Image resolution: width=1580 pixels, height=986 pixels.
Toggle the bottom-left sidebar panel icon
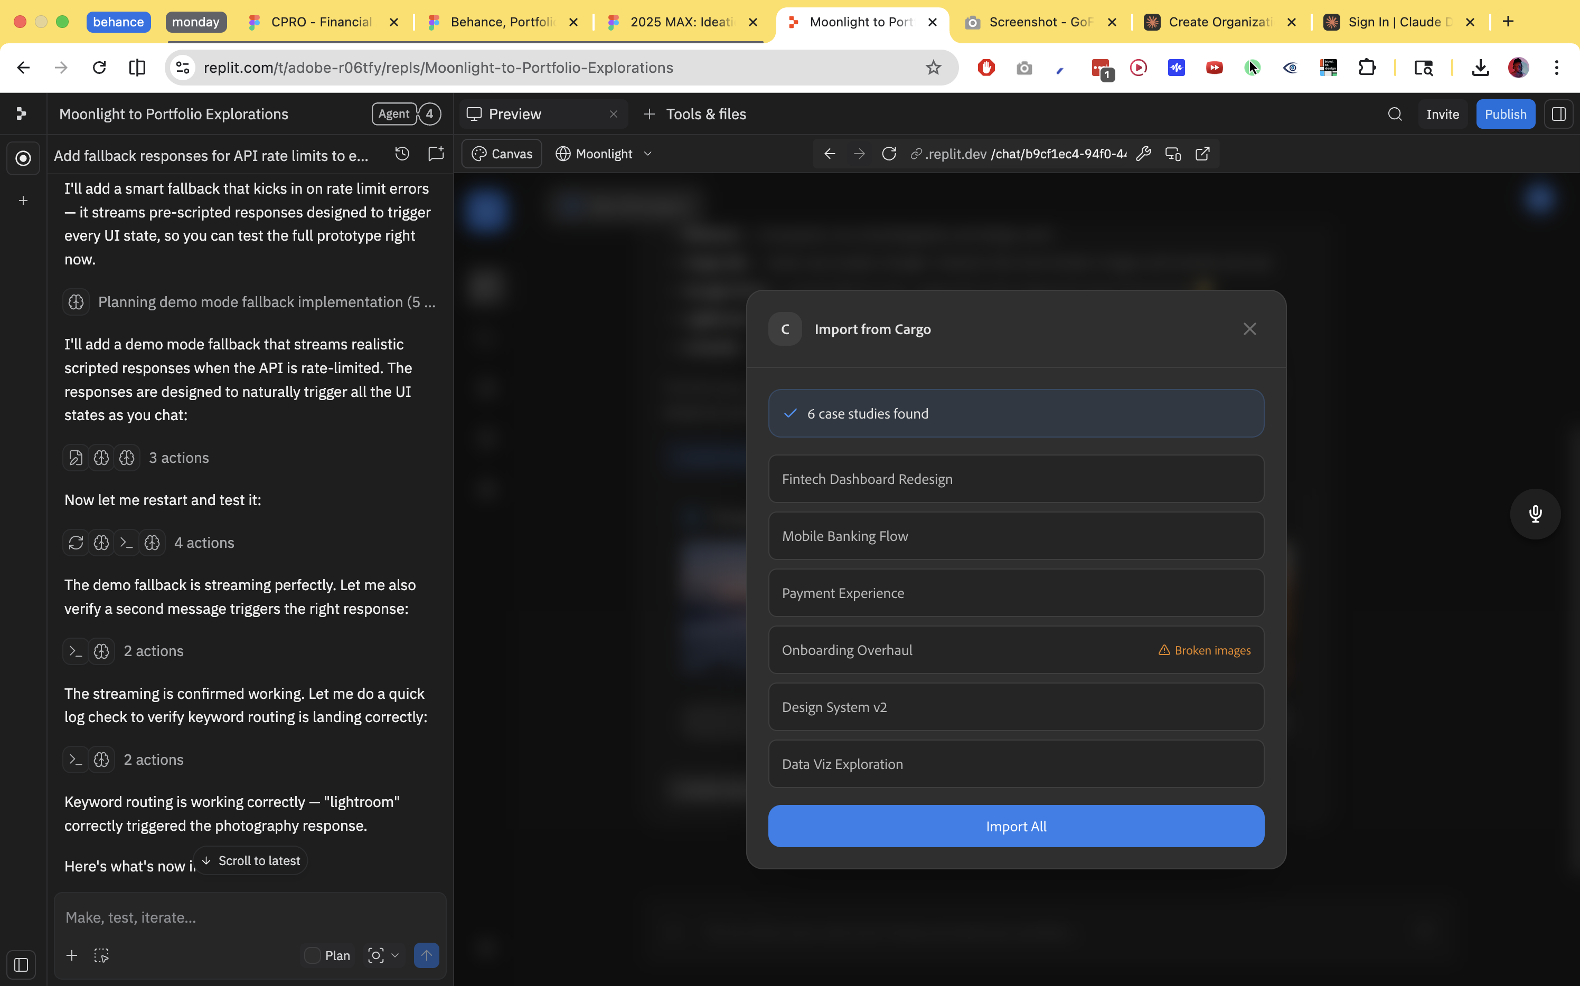(21, 964)
